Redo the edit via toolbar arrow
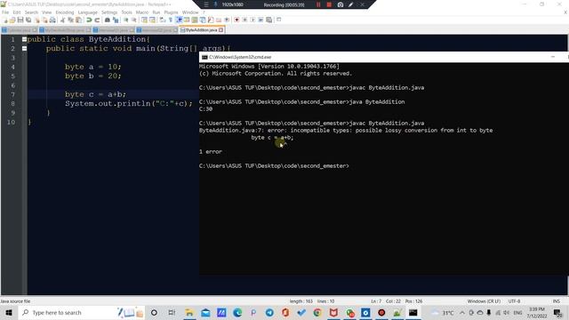Screen dimensions: 569x320 point(97,20)
